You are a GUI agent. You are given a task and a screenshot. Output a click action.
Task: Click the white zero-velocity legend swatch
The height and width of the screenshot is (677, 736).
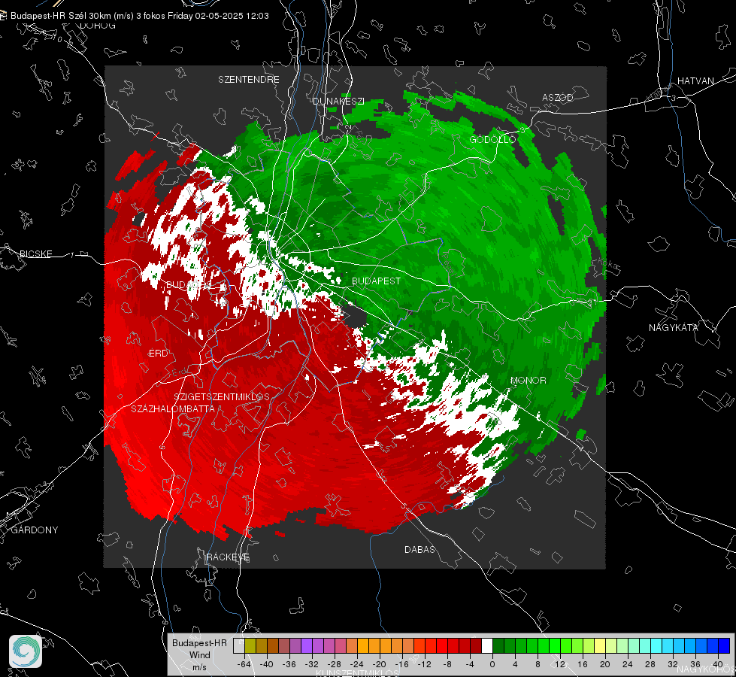487,646
